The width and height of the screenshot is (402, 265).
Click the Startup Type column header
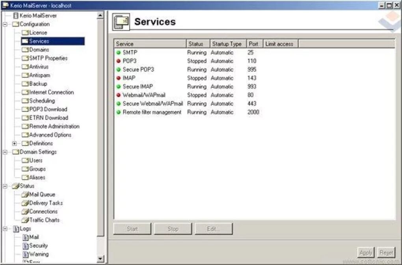[227, 44]
